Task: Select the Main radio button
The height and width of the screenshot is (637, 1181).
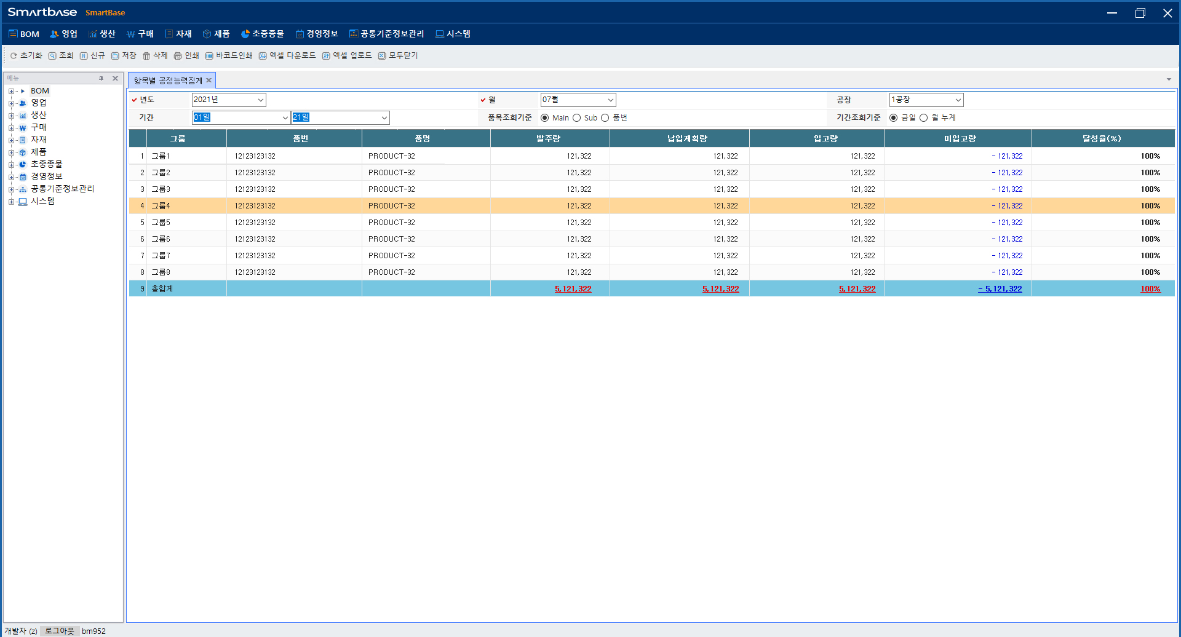Action: 544,118
